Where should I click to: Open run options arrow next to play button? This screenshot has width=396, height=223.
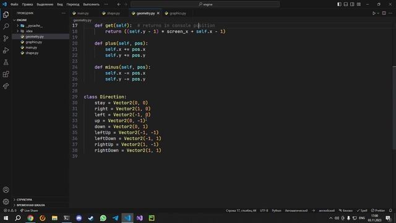click(378, 13)
